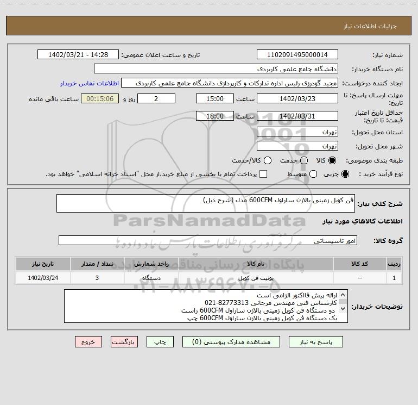Select the خدمت radio button
Screen dimensions: 418x405
click(x=304, y=160)
